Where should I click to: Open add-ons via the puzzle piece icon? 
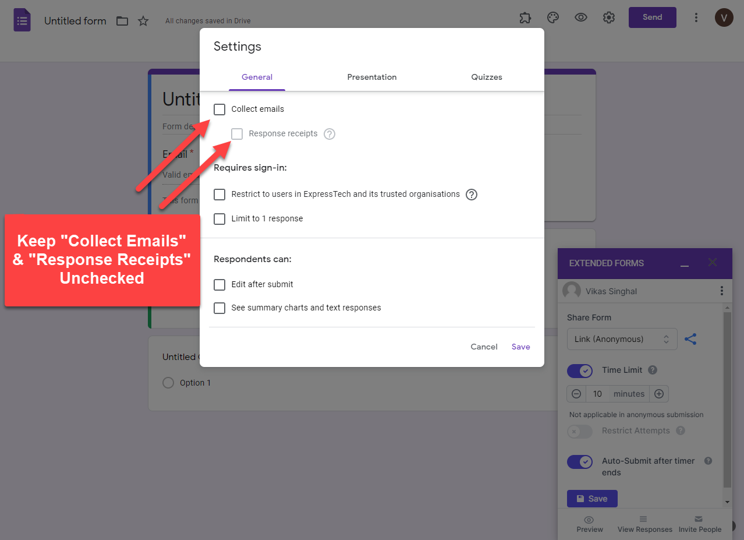[x=525, y=17]
